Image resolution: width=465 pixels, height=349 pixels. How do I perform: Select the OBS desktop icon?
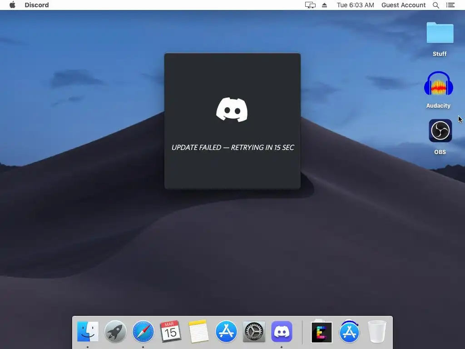[x=440, y=130]
